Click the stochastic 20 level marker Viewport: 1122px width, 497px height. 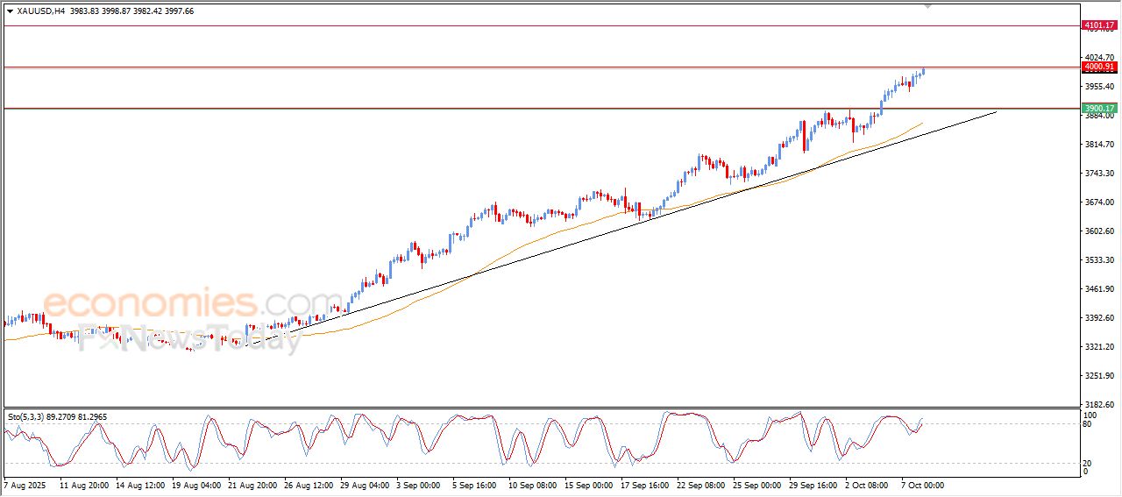(1089, 462)
